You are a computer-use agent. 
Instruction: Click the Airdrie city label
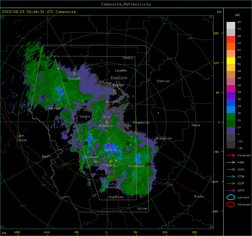110,150
